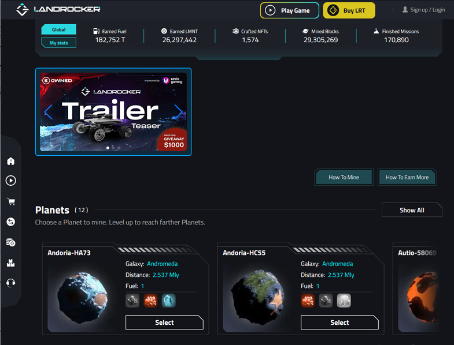454x345 pixels.
Task: Click the building blocks icon in the sidebar
Action: 11,262
